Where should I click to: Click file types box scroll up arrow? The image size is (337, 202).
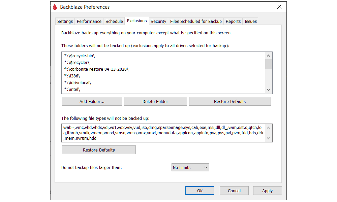(268, 128)
